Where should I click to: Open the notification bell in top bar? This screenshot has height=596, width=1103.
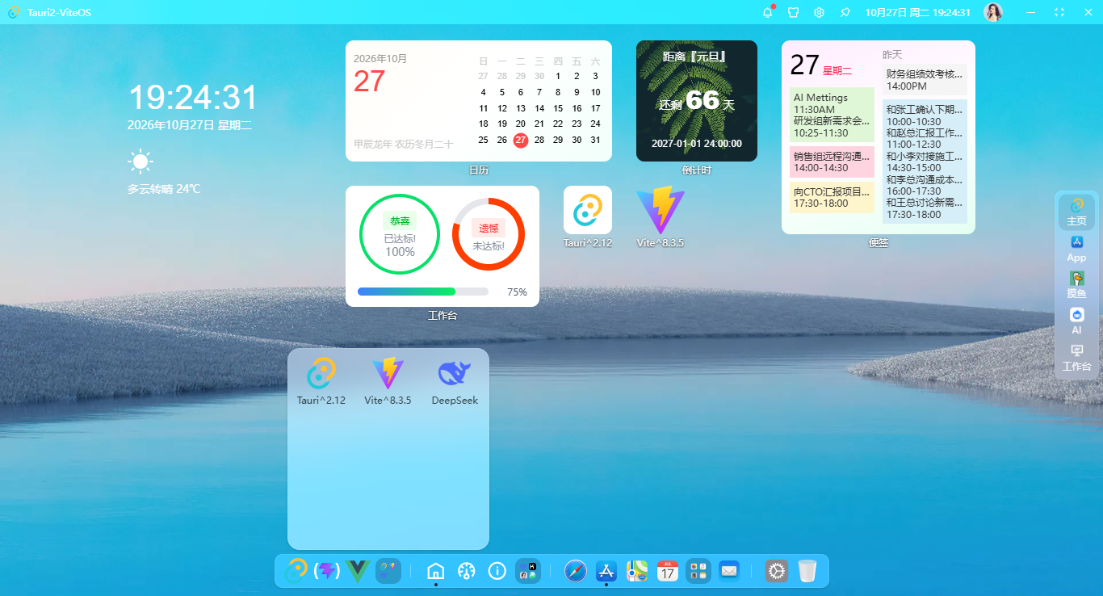(x=768, y=12)
